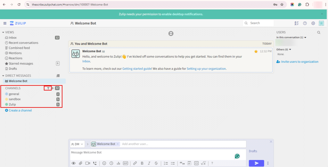Open the GIF picker
This screenshot has width=328, height=167.
coord(125,163)
